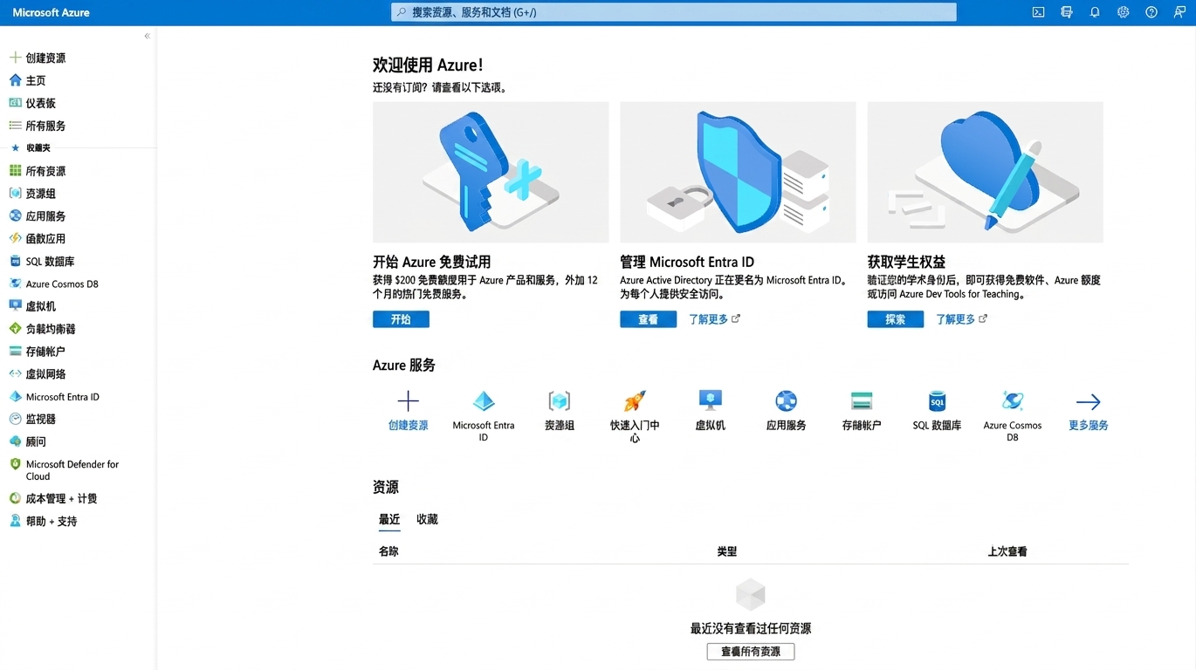Click 开始 button for Azure free trial
The height and width of the screenshot is (670, 1196).
401,319
